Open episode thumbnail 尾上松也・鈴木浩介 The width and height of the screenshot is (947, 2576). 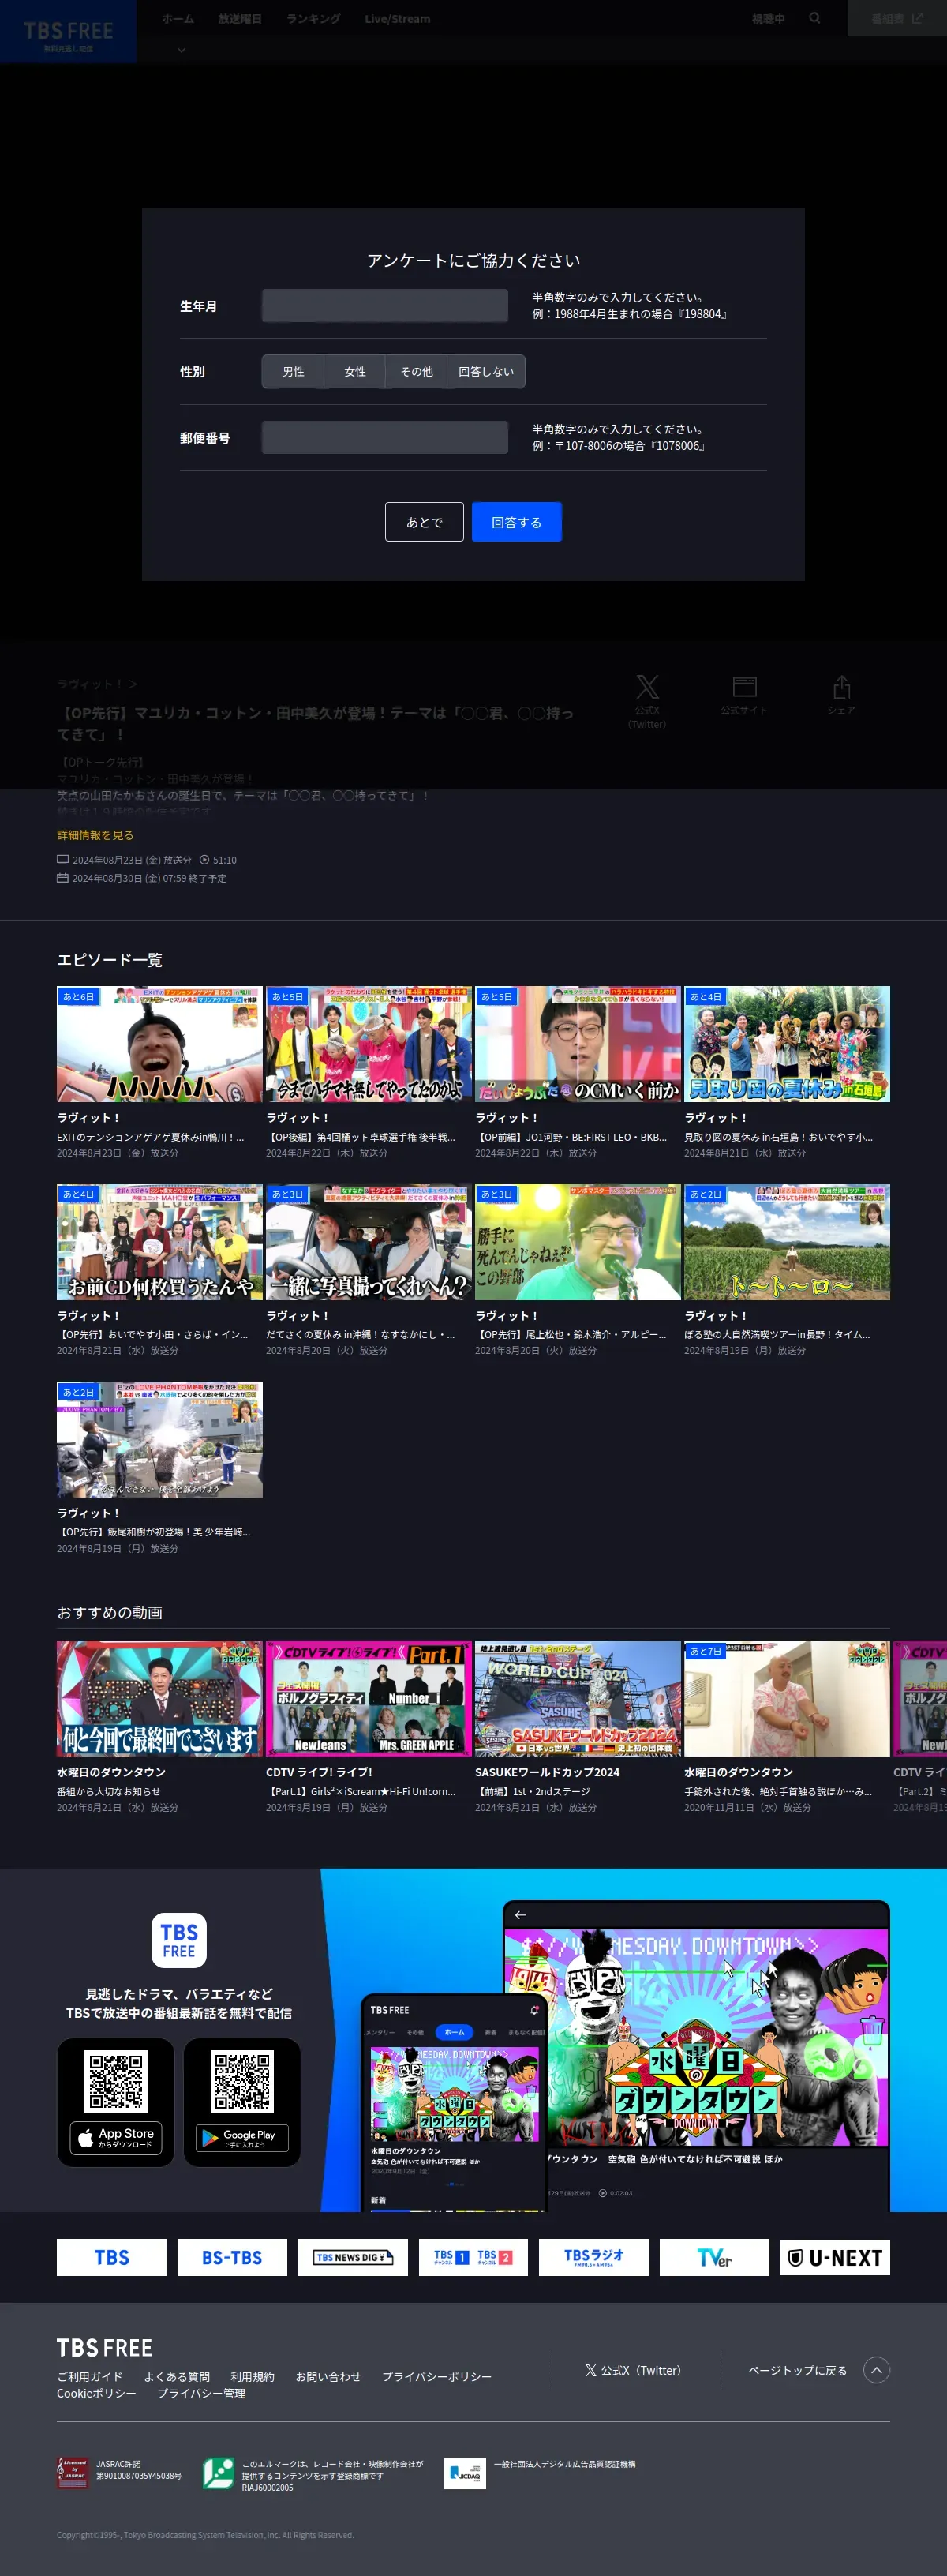(x=578, y=1242)
